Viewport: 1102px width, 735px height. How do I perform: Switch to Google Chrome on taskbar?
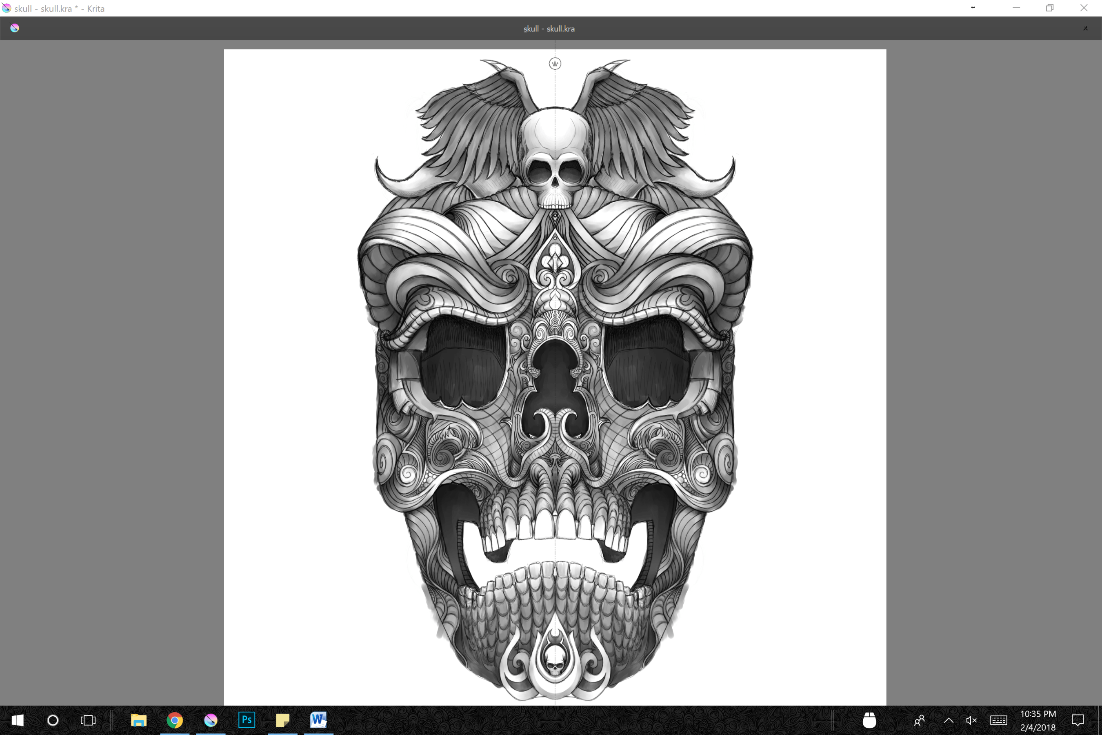coord(175,720)
